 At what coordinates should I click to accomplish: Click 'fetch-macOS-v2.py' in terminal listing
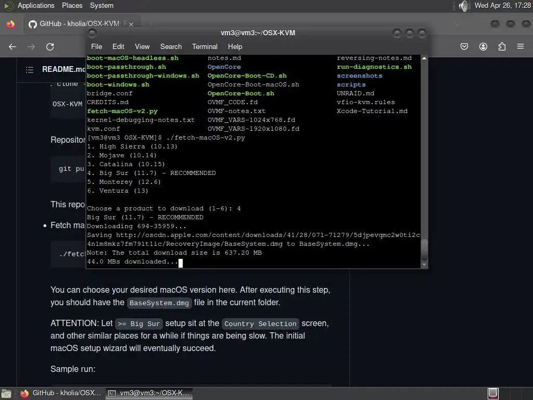122,111
